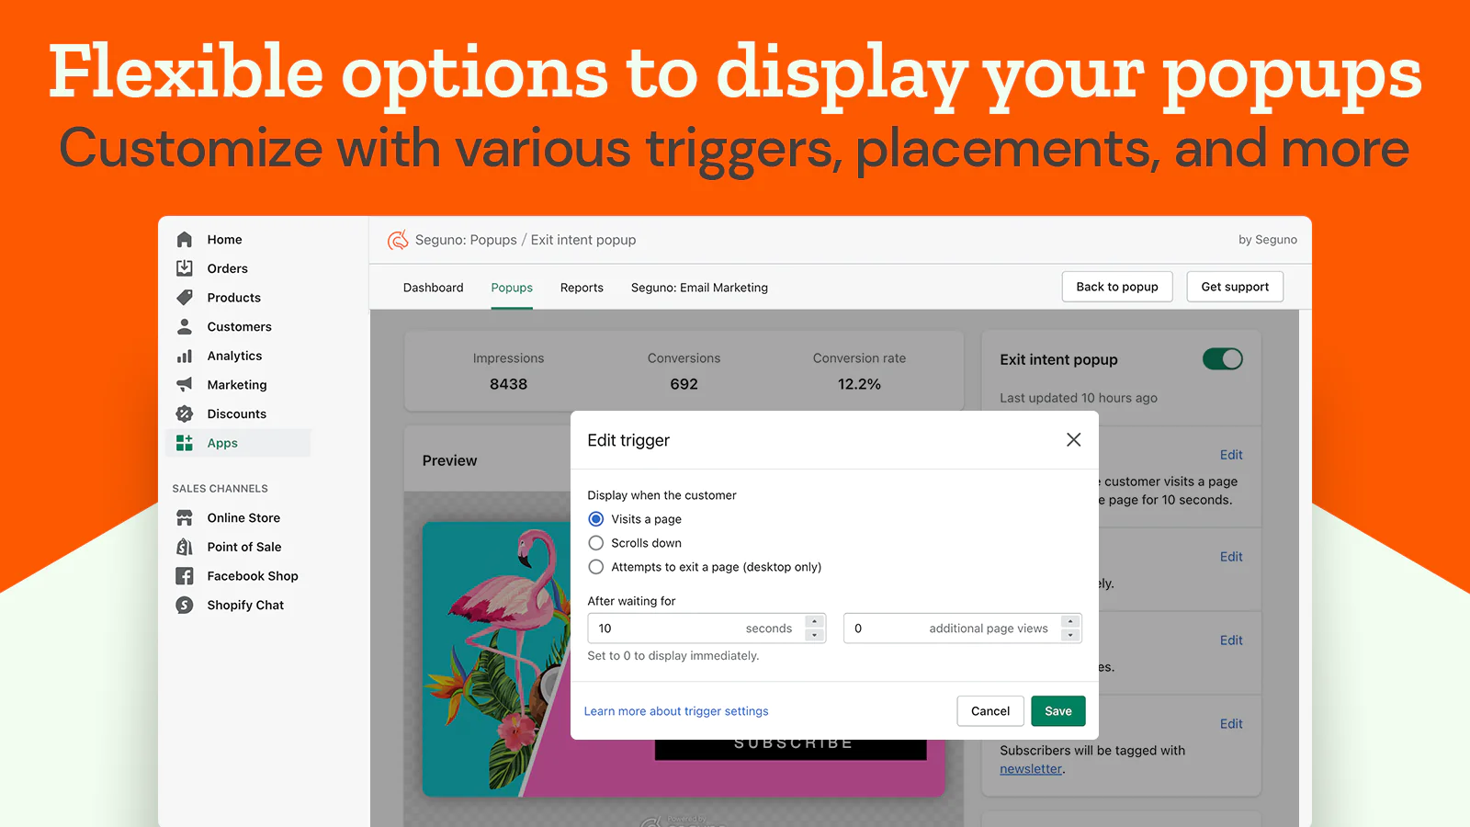Screen dimensions: 1470x827
Task: Open the Shopify Chat channel
Action: tap(245, 605)
